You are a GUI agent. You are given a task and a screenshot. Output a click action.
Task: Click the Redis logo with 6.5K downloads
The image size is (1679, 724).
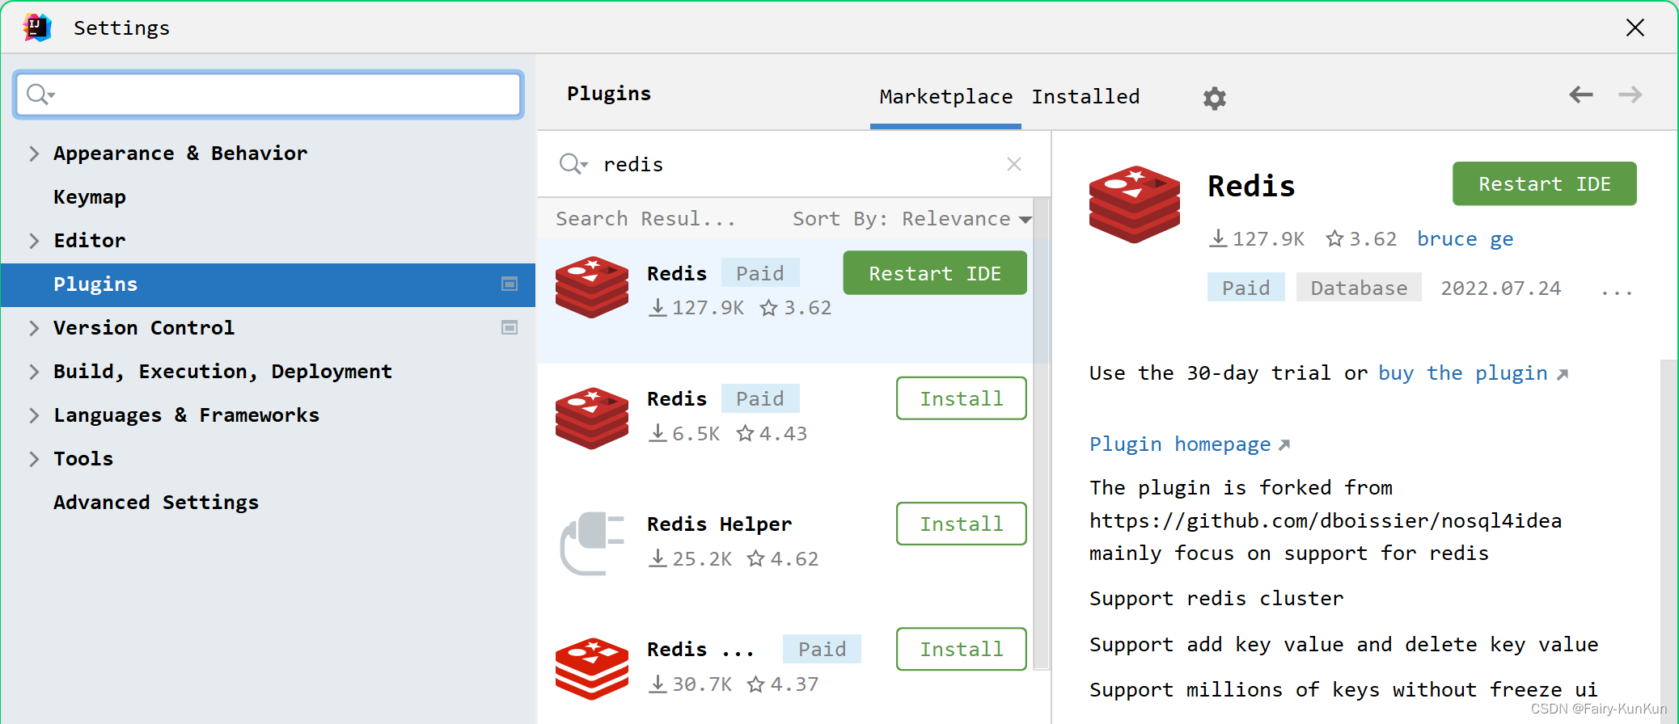(x=591, y=418)
